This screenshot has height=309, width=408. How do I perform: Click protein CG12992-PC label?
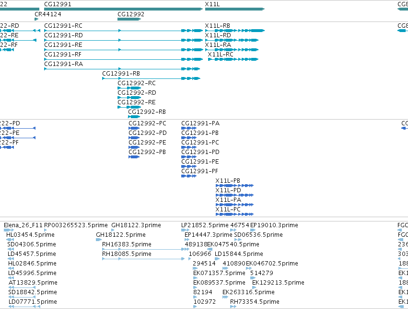click(147, 123)
